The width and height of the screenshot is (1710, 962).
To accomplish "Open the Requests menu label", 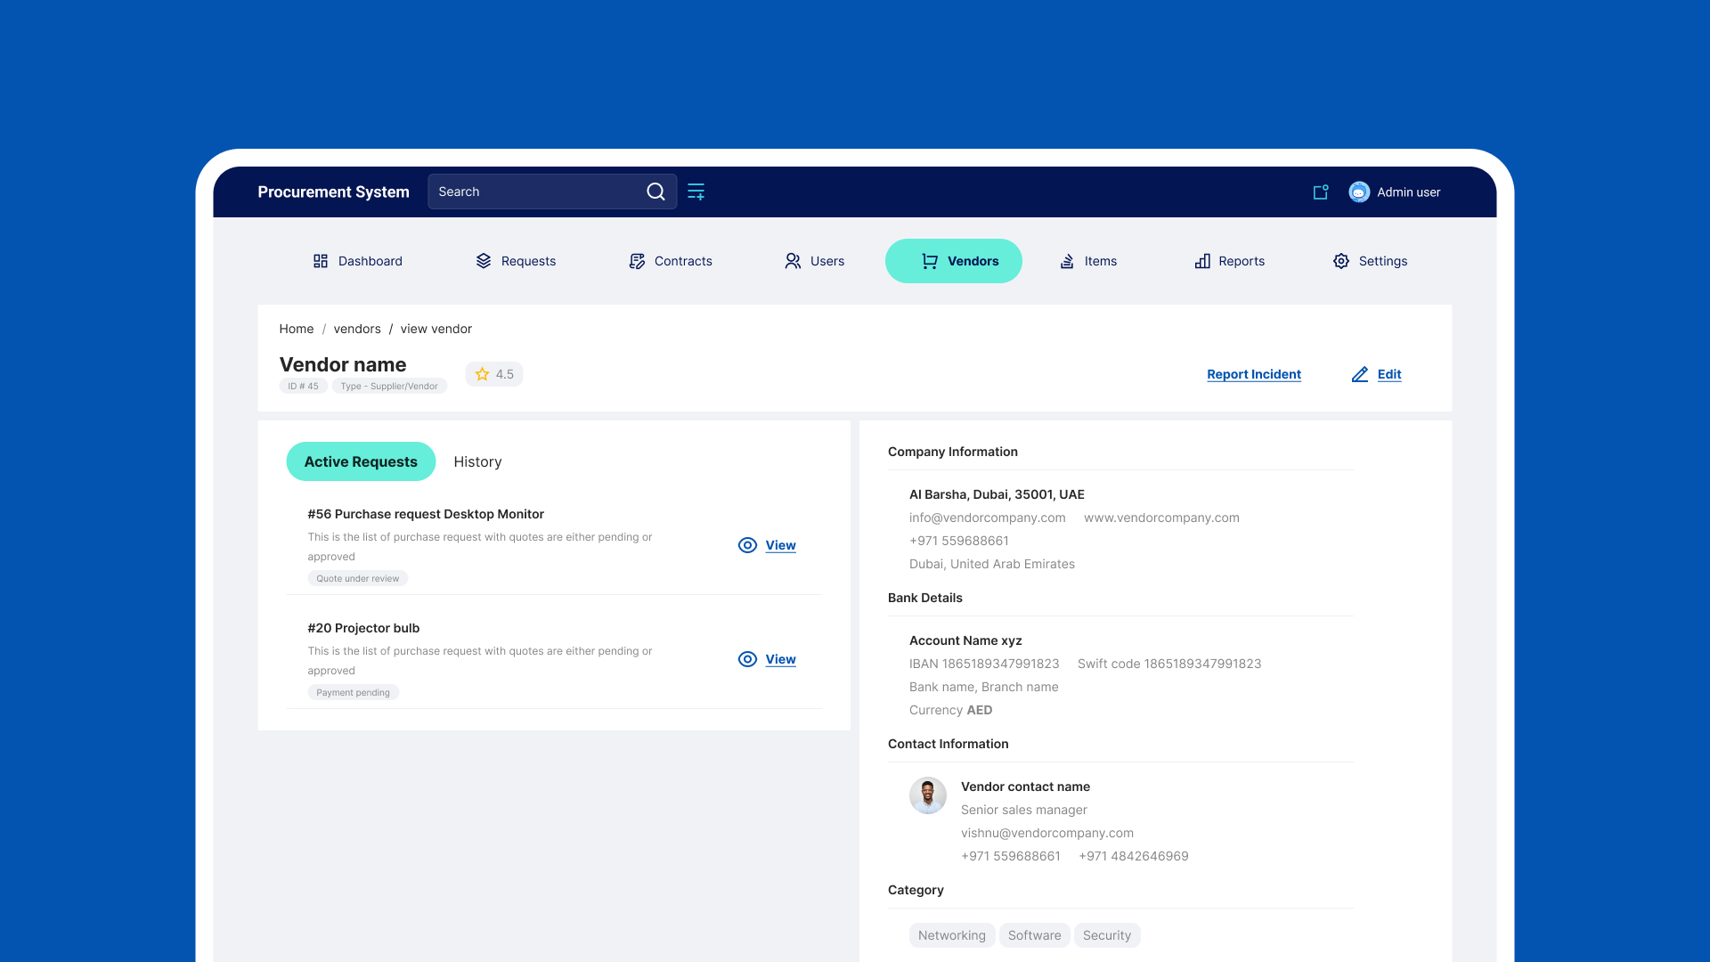I will [x=528, y=261].
